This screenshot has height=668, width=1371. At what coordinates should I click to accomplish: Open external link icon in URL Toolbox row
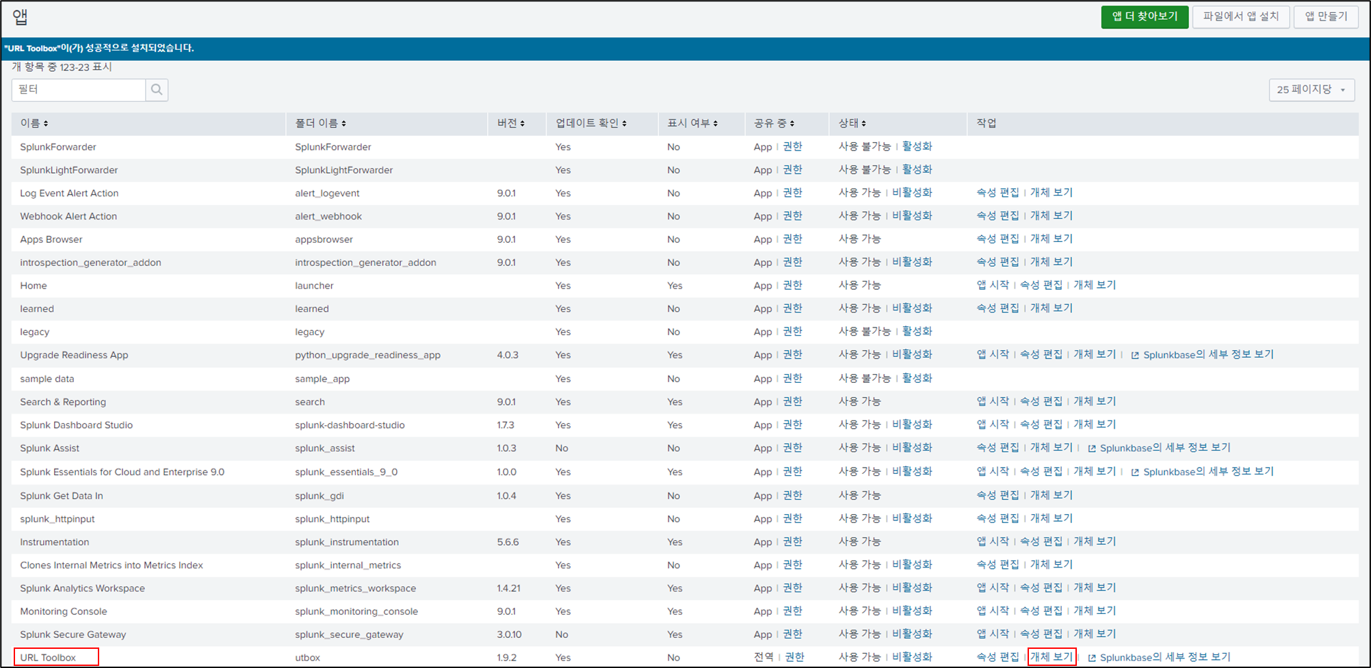click(x=1092, y=658)
